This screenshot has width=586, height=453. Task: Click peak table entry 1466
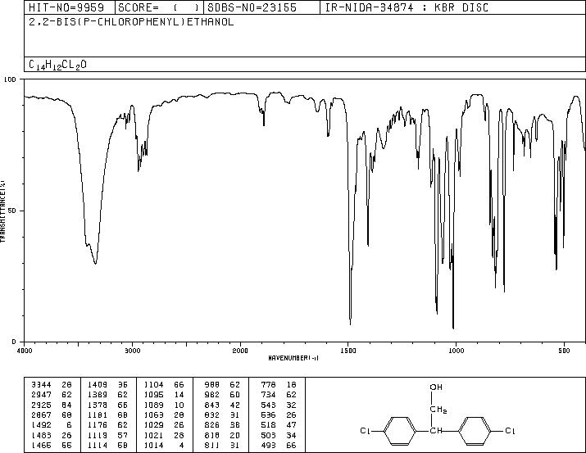[x=42, y=445]
